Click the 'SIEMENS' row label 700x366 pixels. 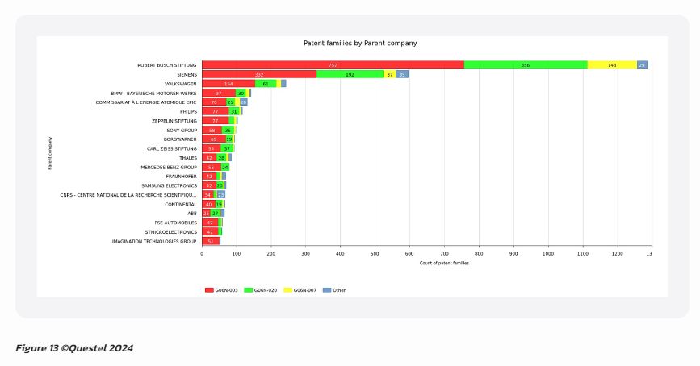tap(187, 75)
